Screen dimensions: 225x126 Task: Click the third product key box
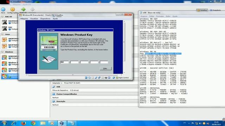tap(84, 62)
